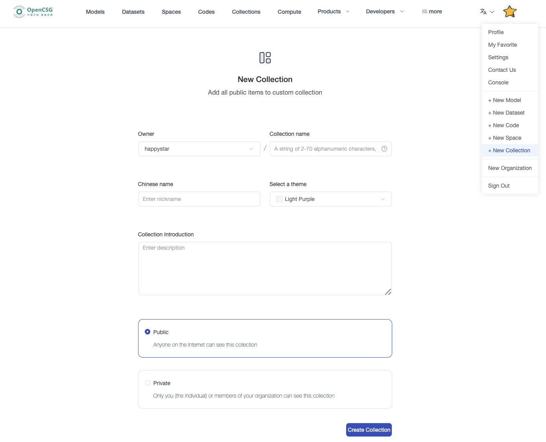Select the Public visibility option

148,332
